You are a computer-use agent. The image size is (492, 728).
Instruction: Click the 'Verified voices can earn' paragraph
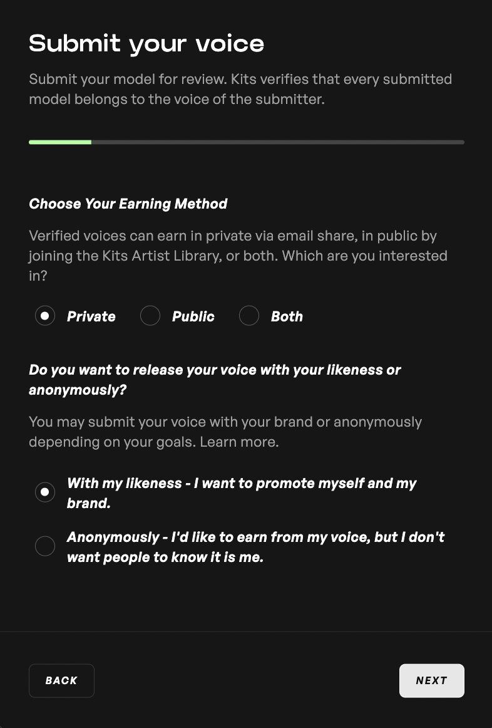(238, 256)
